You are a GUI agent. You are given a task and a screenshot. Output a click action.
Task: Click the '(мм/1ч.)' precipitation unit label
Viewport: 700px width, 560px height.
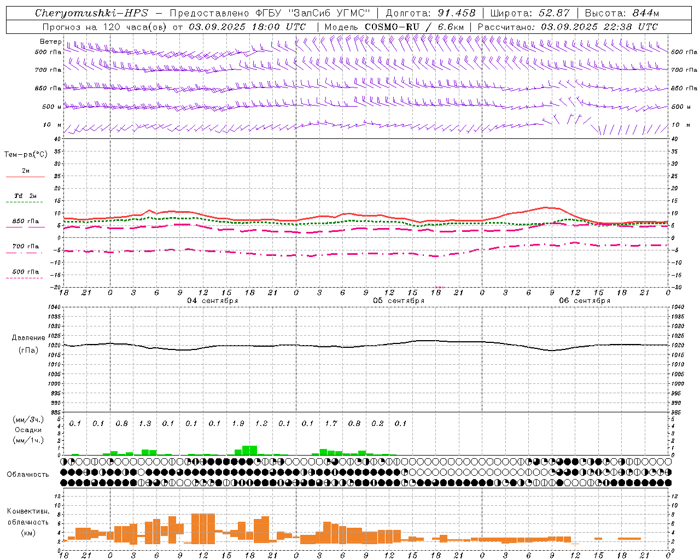tap(28, 440)
